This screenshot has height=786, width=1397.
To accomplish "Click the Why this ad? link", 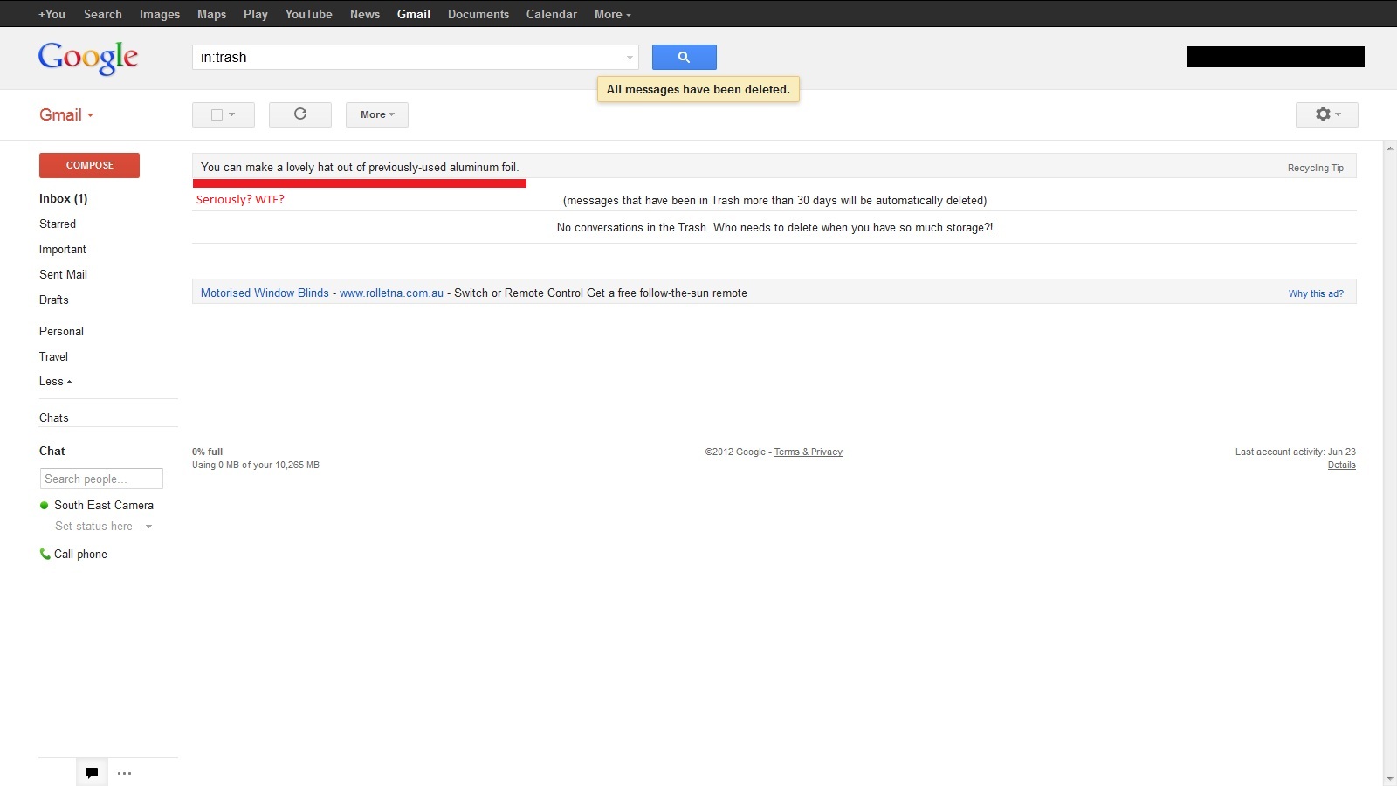I will click(x=1316, y=293).
